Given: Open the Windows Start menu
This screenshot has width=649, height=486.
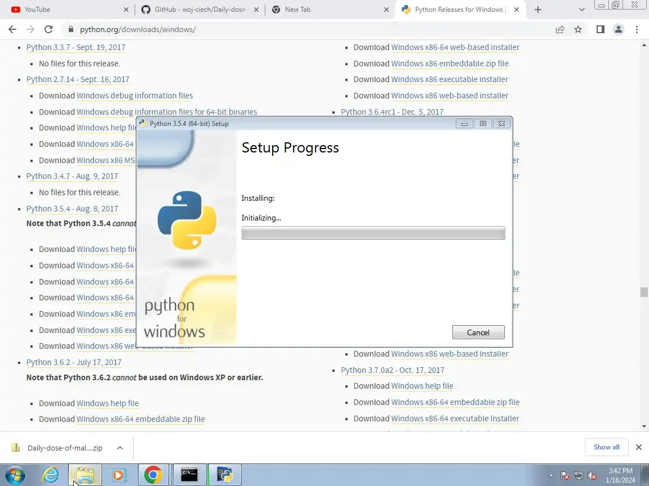Looking at the screenshot, I should point(15,475).
